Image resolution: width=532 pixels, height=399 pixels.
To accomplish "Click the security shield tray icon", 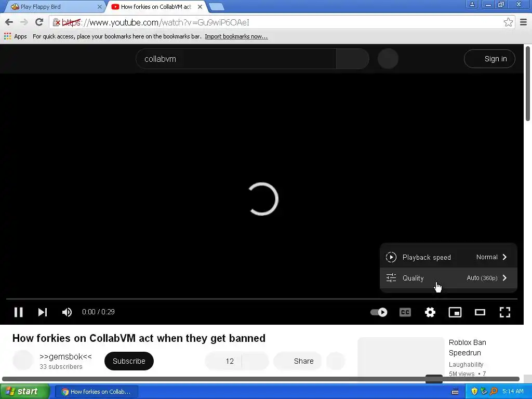I will coord(474,391).
